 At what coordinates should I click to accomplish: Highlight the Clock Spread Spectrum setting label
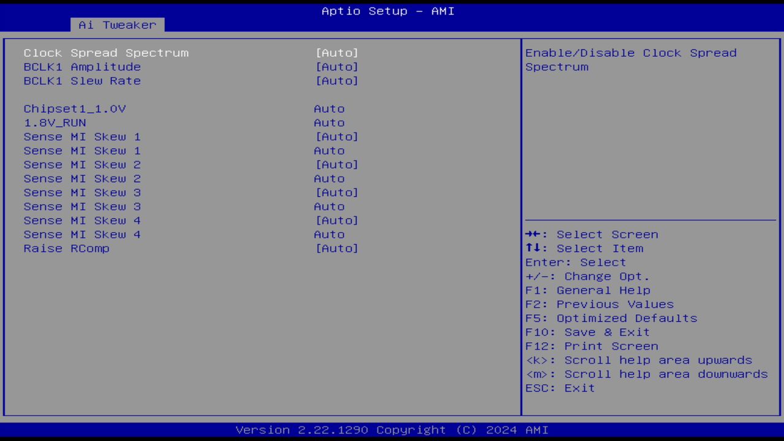point(106,53)
